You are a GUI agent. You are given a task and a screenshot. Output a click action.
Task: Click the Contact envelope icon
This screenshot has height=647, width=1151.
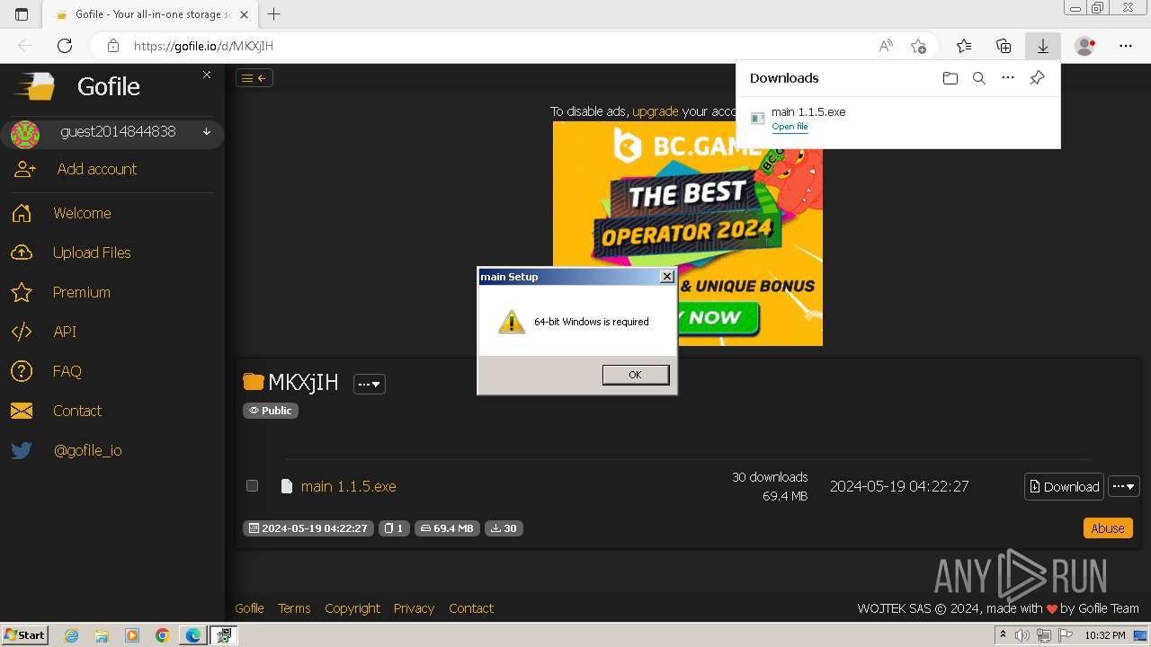pyautogui.click(x=22, y=411)
